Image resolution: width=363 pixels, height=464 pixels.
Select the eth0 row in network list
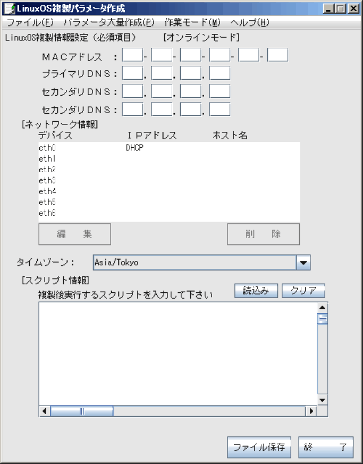[x=169, y=148]
